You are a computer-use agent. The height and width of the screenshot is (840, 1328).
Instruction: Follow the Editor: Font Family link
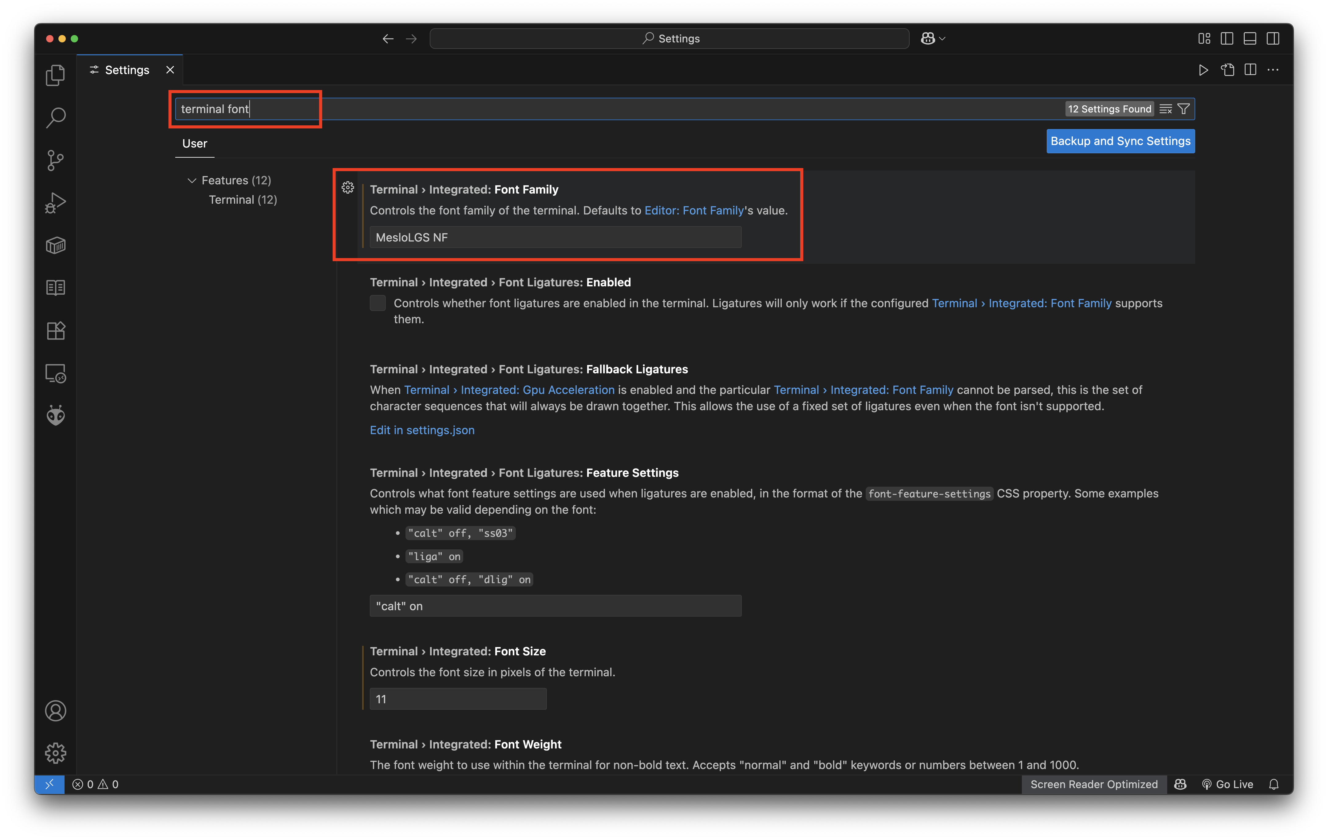coord(694,210)
